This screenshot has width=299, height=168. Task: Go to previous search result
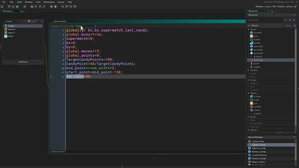(x=290, y=20)
